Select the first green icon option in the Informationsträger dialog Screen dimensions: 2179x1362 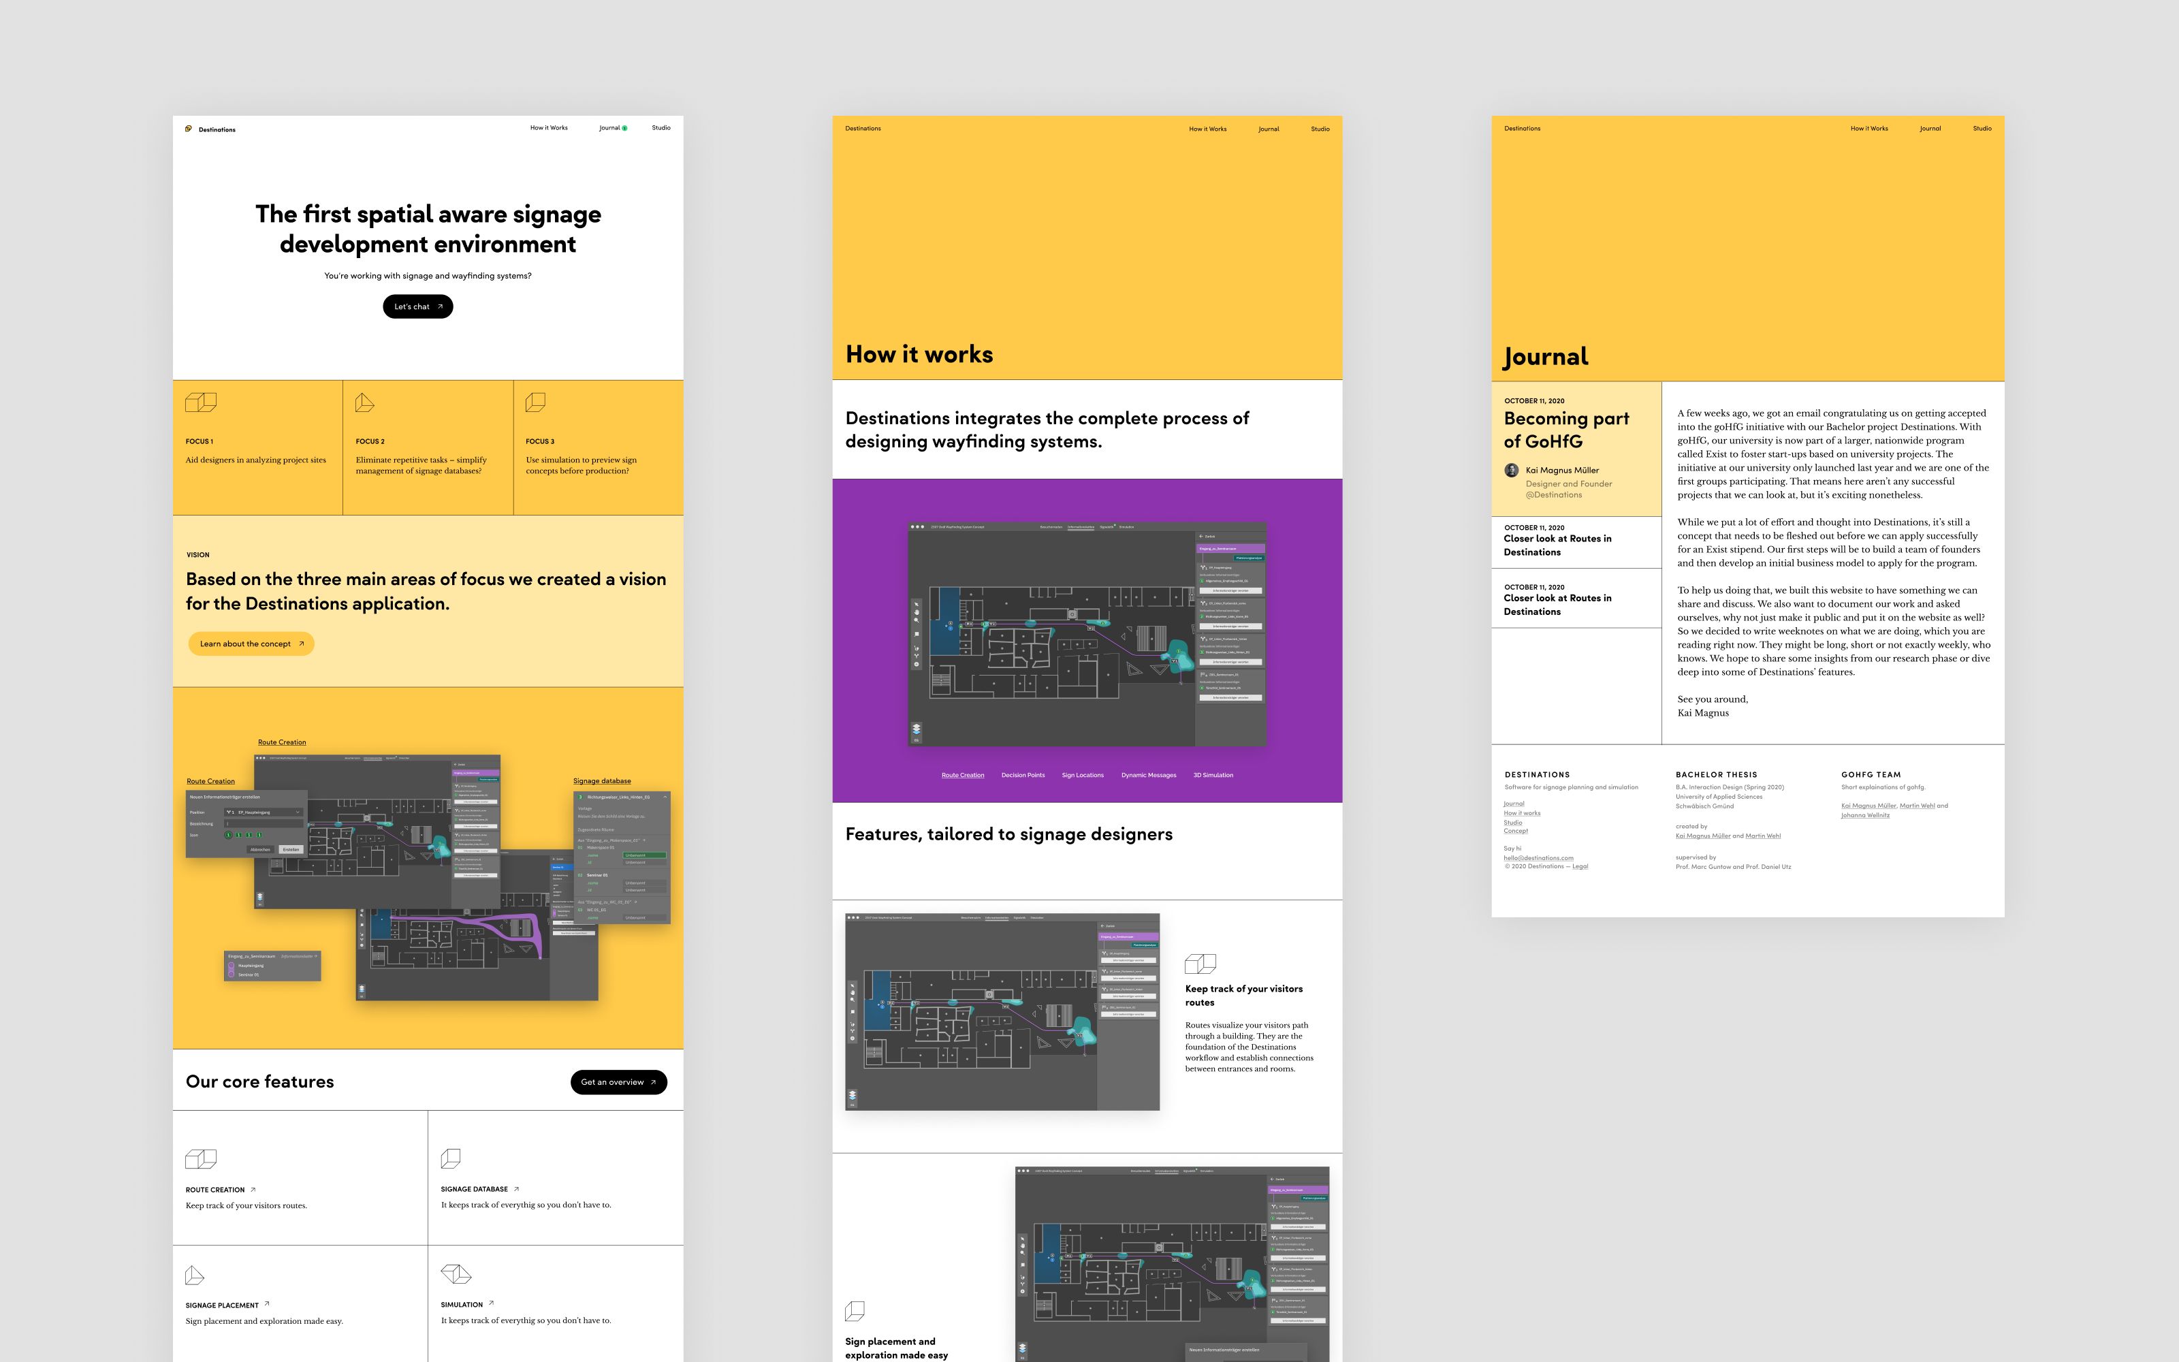click(228, 835)
